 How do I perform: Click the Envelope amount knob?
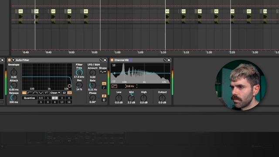coord(14,72)
